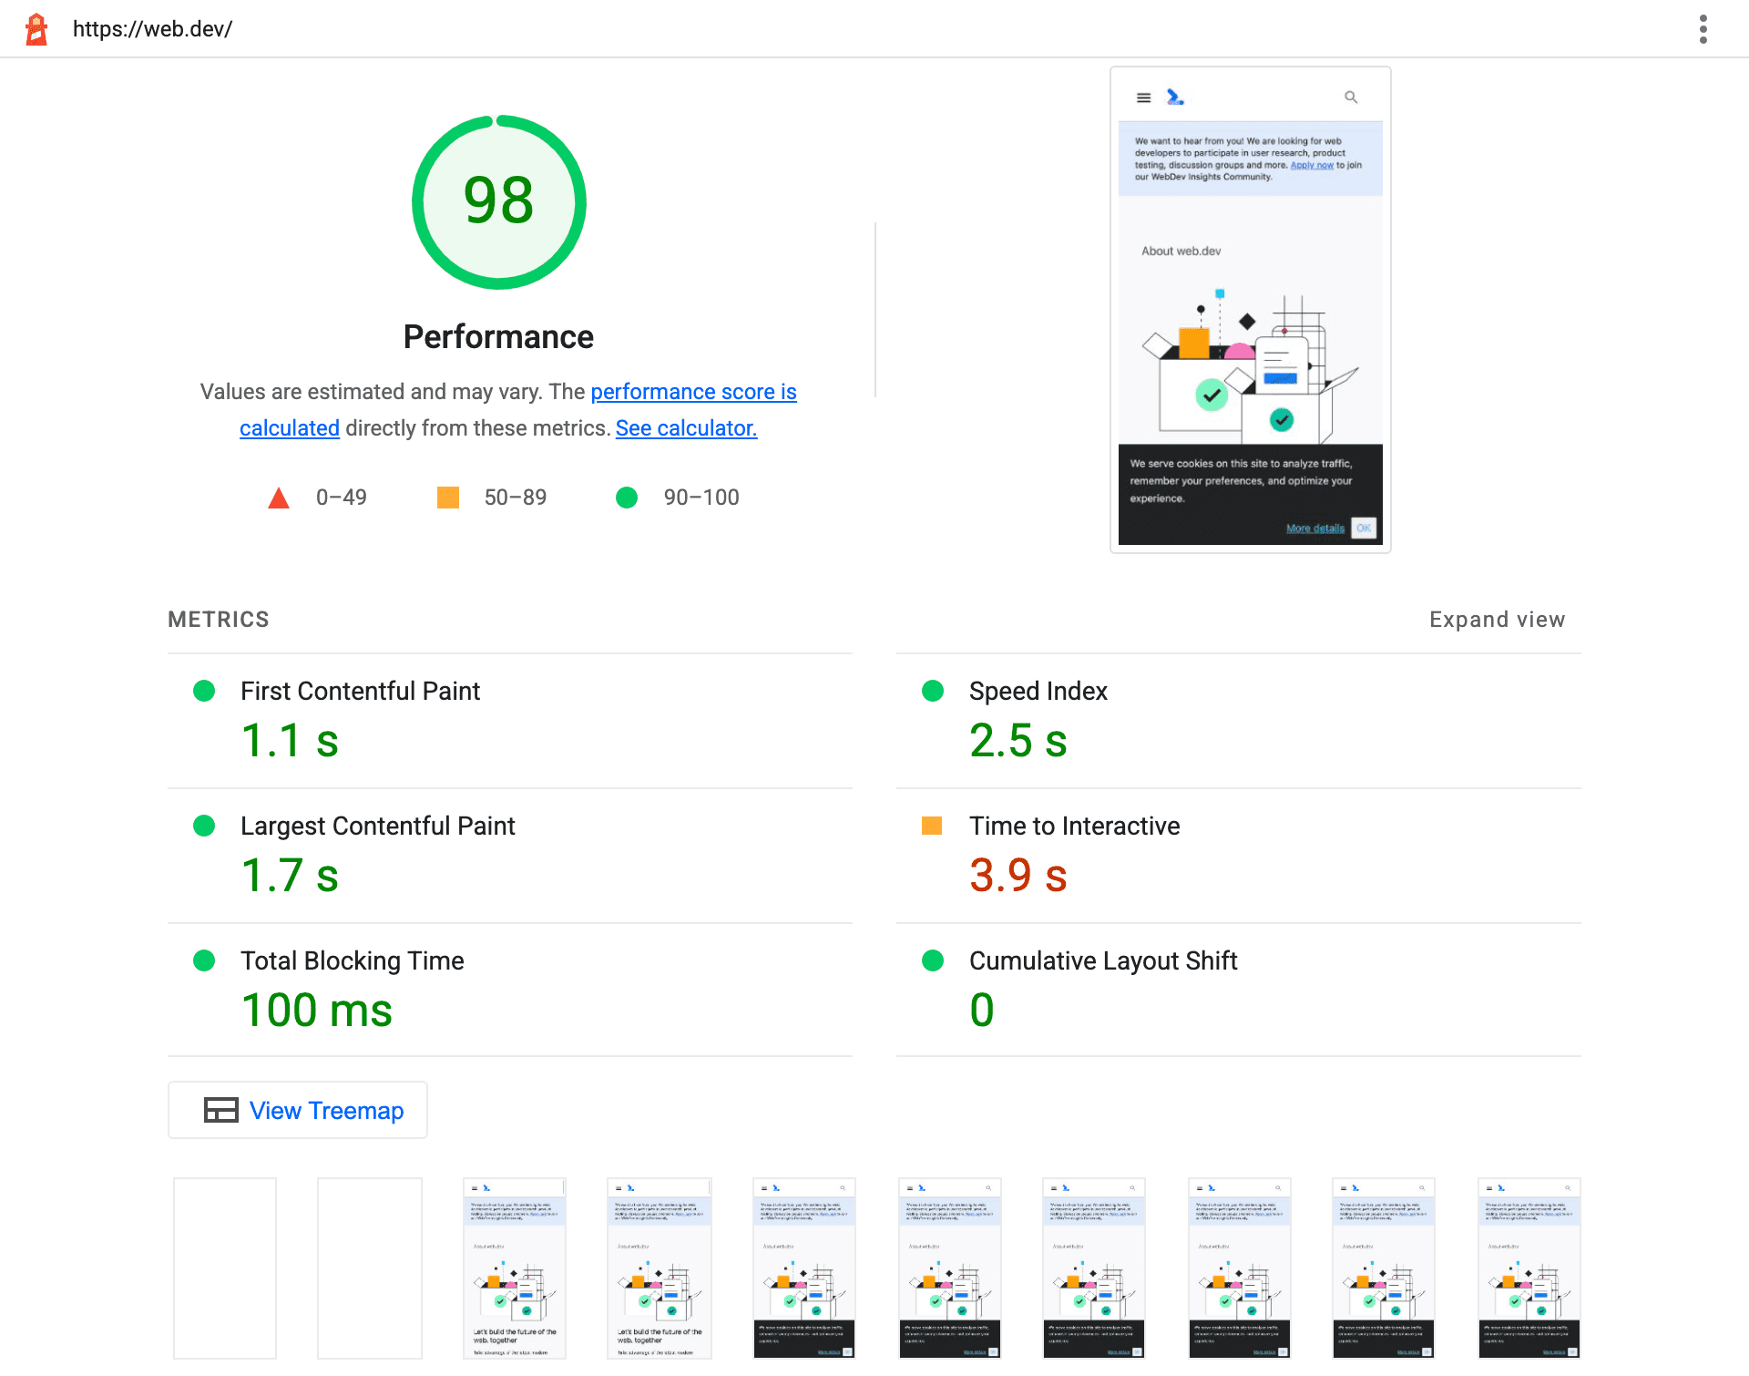The height and width of the screenshot is (1376, 1749).
Task: Open the search icon in page preview
Action: [x=1352, y=97]
